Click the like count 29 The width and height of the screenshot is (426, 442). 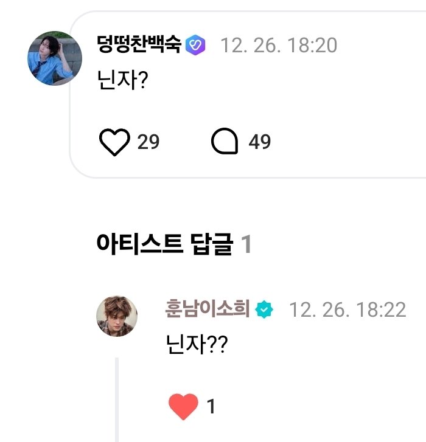point(148,142)
